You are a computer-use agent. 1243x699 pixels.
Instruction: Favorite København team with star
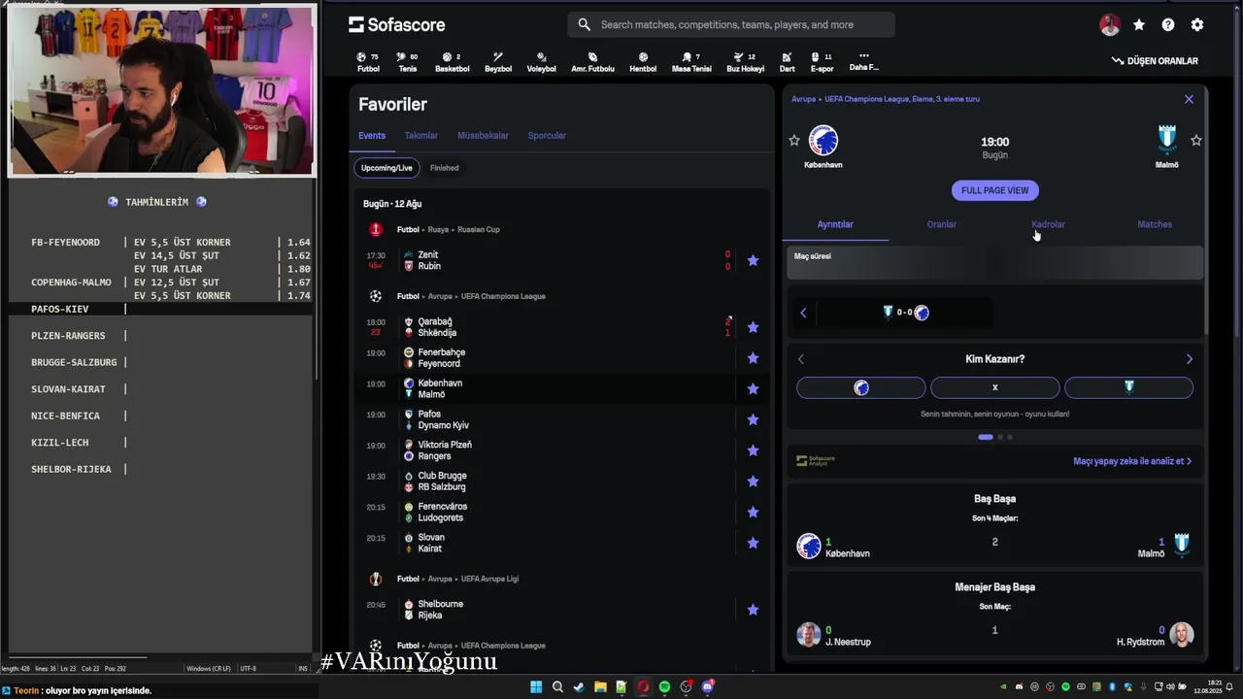(794, 141)
